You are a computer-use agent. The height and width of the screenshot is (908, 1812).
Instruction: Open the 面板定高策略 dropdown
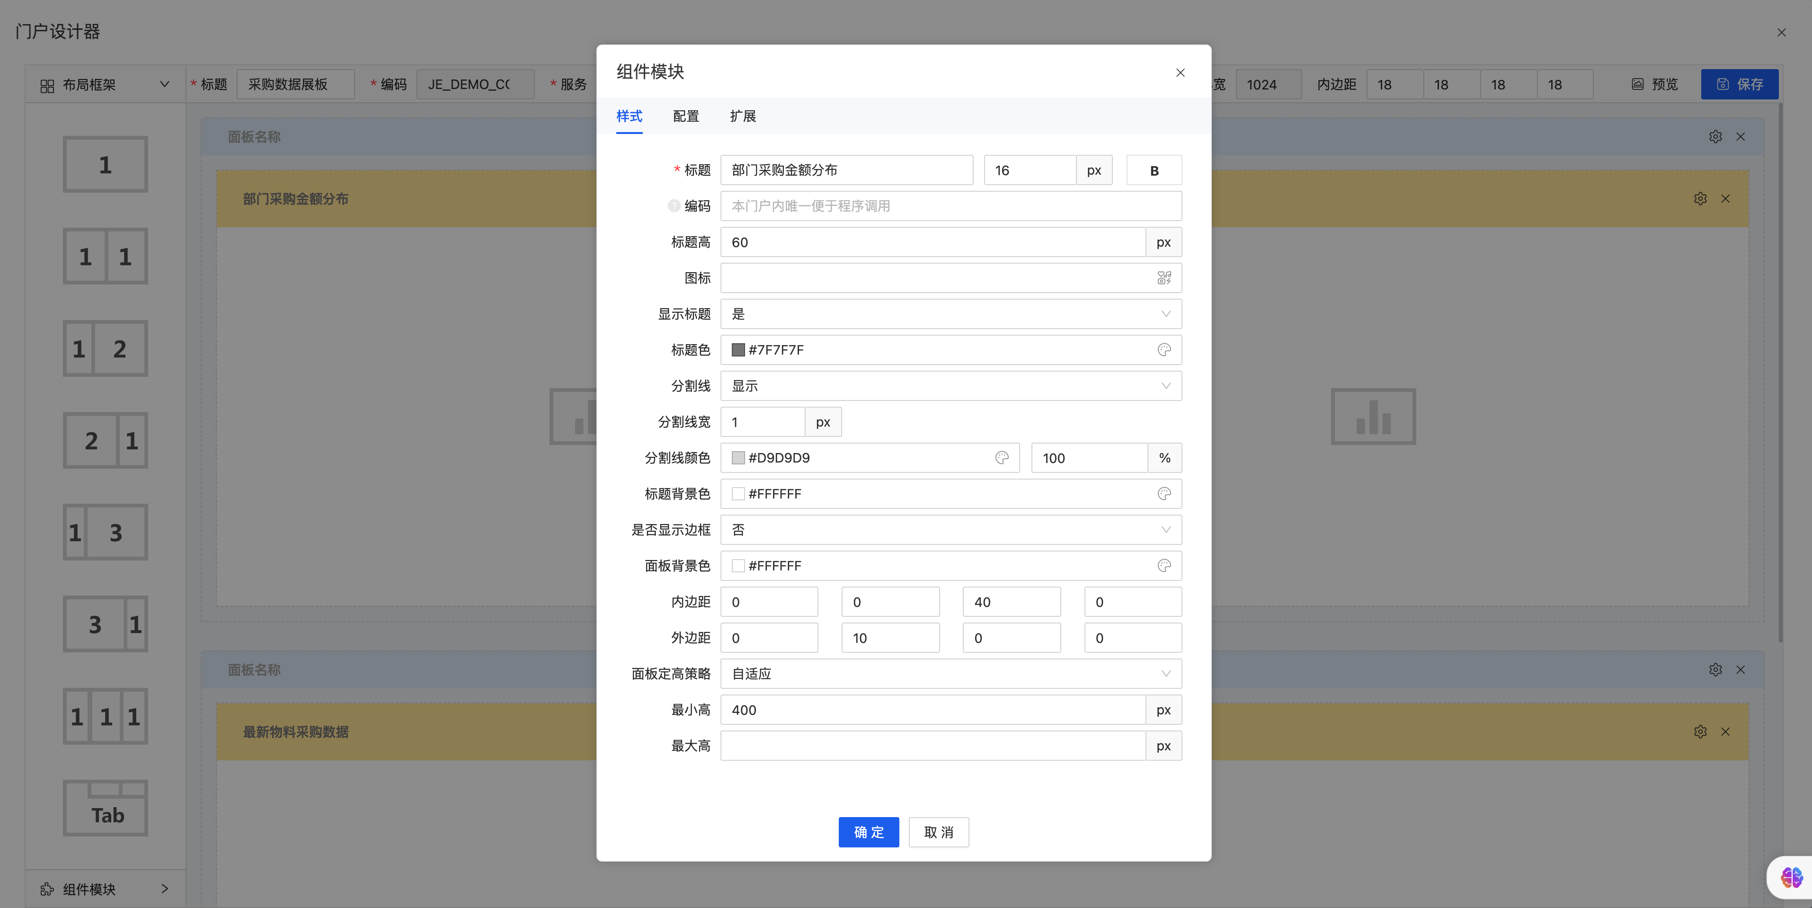(x=950, y=674)
